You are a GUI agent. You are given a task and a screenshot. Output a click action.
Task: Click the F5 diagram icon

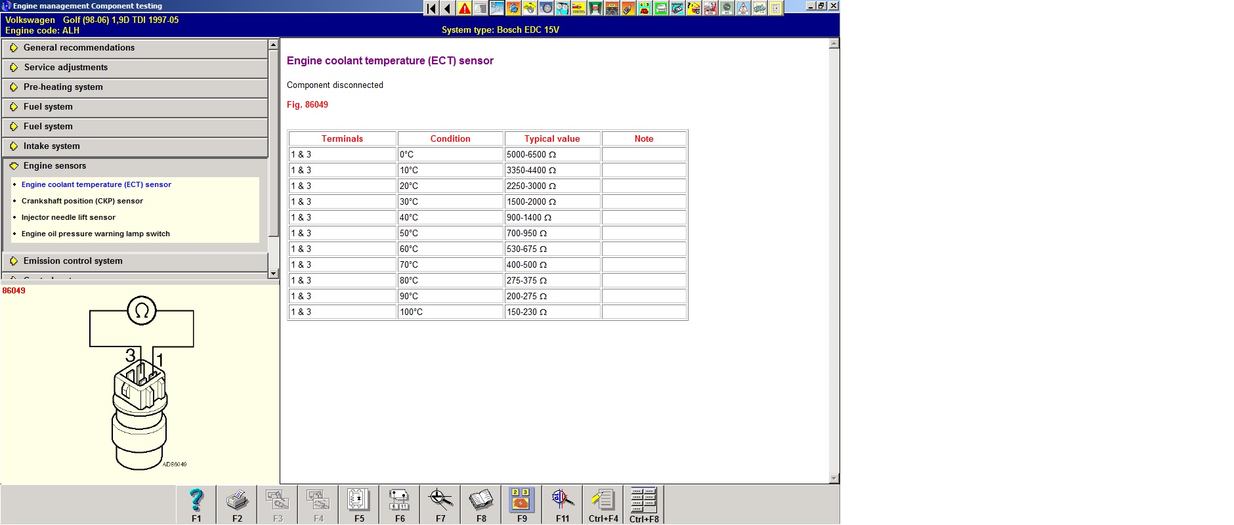click(359, 502)
